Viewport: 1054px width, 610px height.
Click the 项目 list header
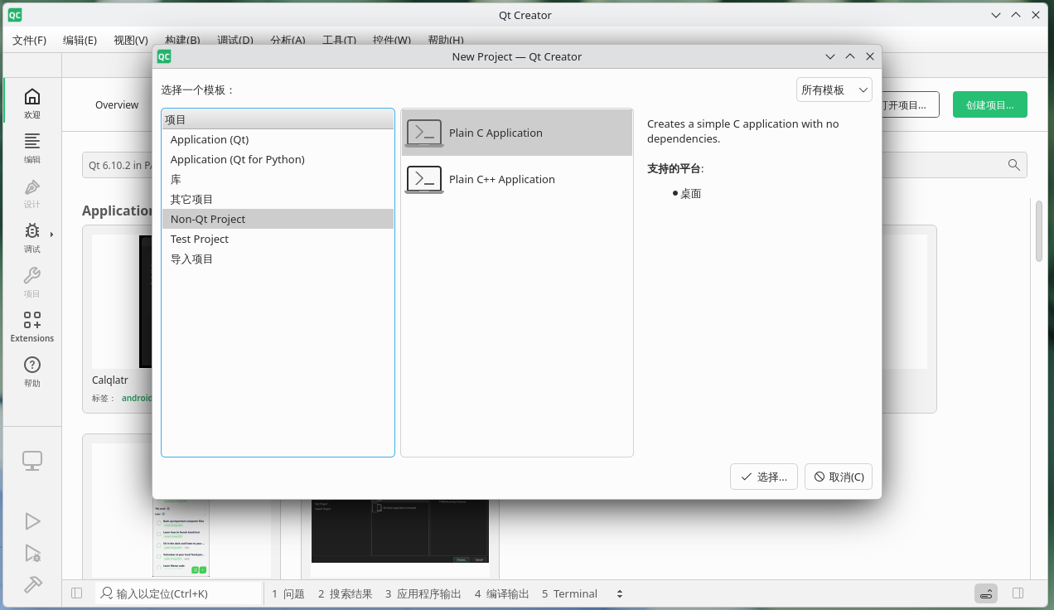[x=278, y=119]
